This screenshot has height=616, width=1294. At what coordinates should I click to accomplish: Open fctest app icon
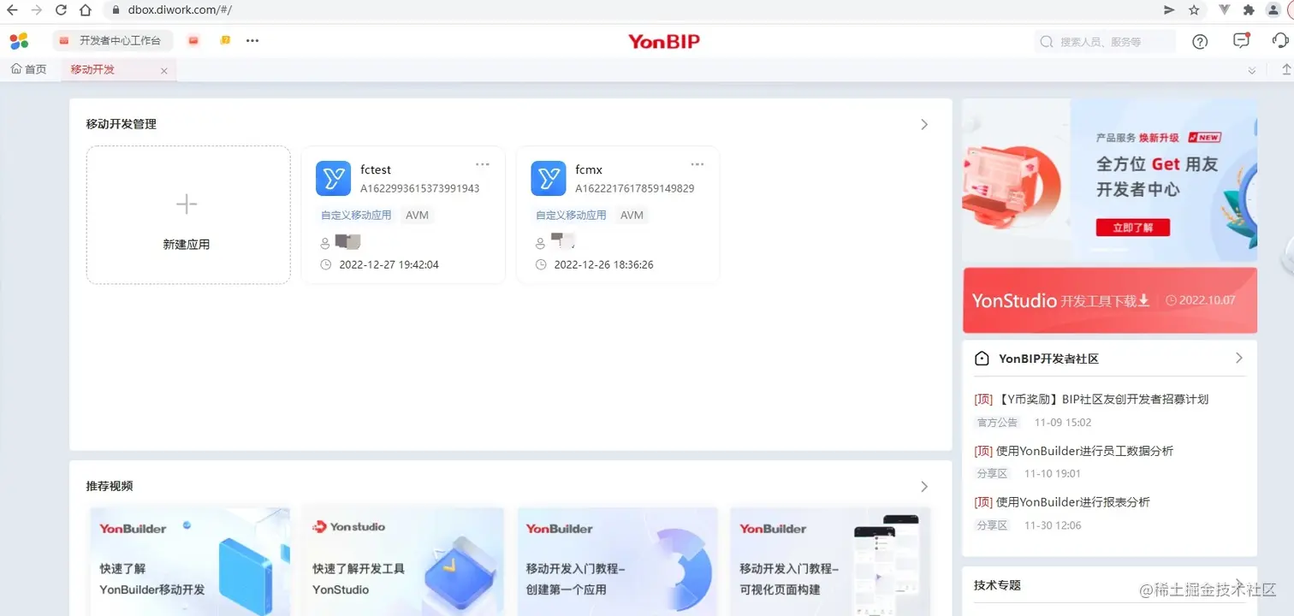[333, 178]
